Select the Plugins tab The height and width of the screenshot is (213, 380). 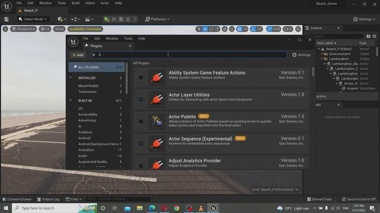click(108, 46)
